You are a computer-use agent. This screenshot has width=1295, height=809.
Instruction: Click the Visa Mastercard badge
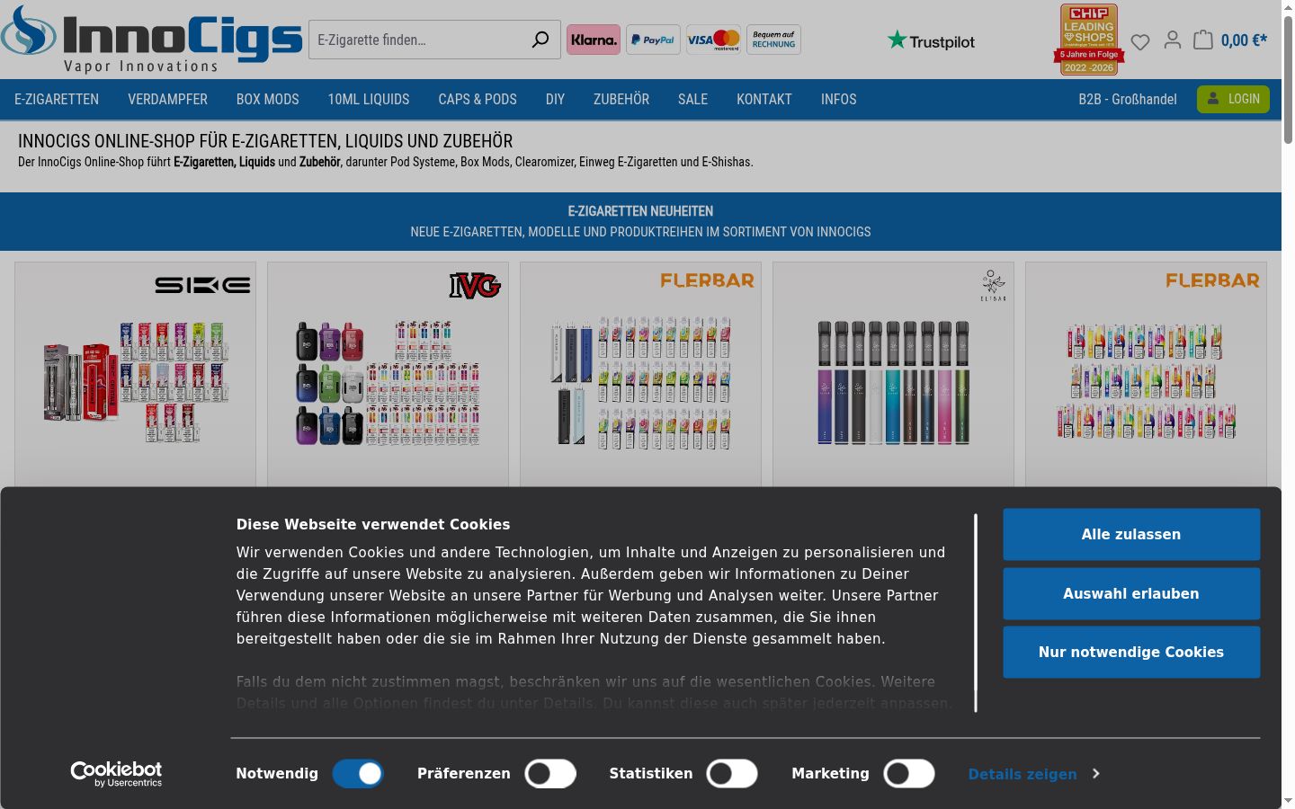(713, 40)
